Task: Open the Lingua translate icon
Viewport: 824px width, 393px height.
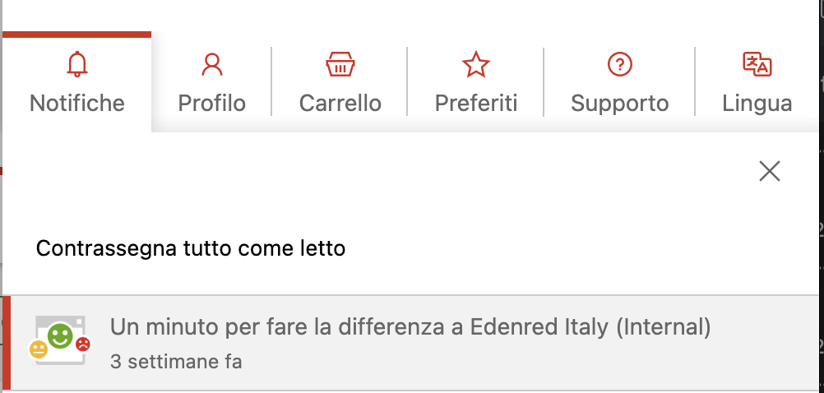Action: click(x=757, y=64)
